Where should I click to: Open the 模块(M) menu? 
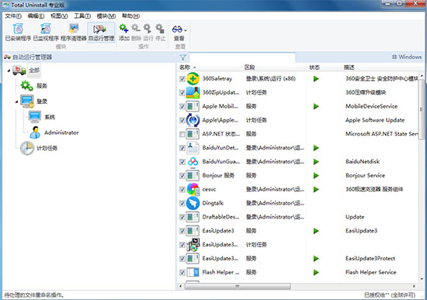tap(106, 16)
